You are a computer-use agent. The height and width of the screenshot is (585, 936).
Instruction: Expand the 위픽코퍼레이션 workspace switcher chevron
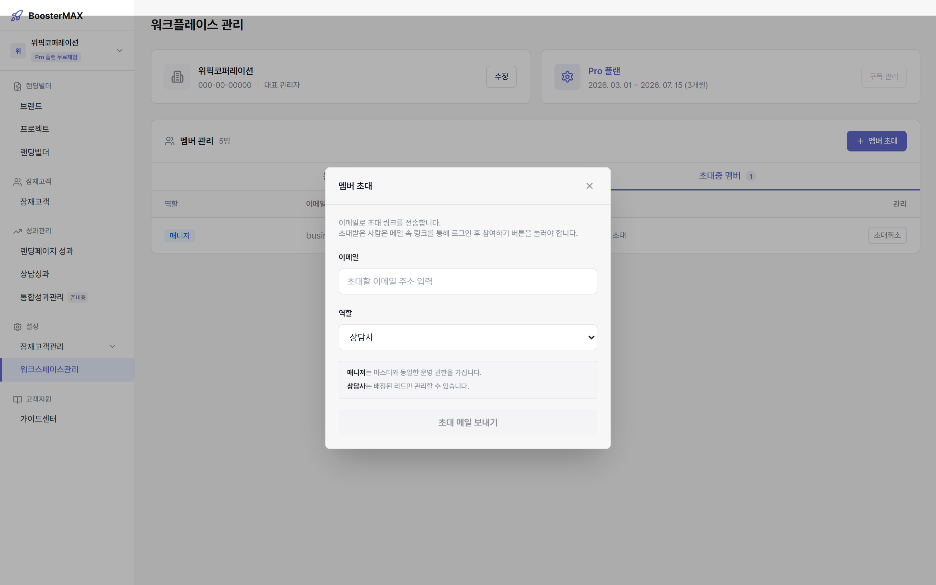[120, 51]
